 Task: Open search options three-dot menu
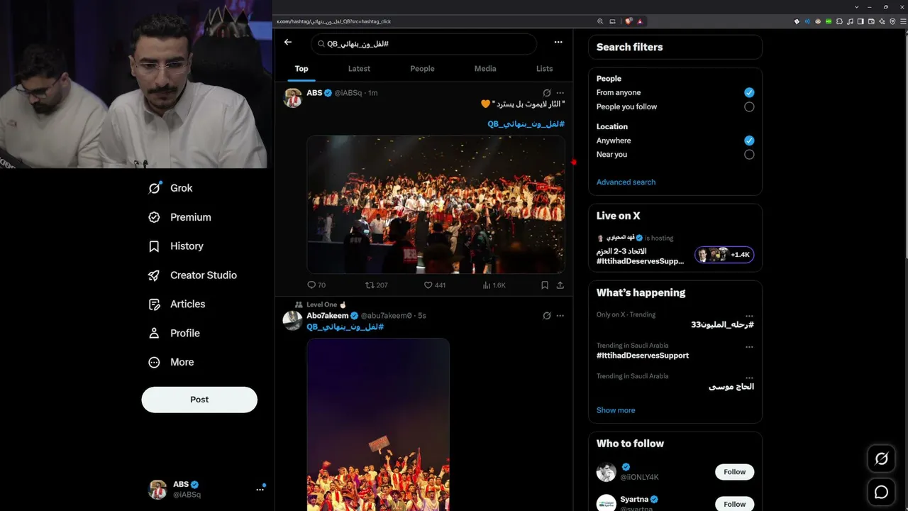pyautogui.click(x=558, y=43)
